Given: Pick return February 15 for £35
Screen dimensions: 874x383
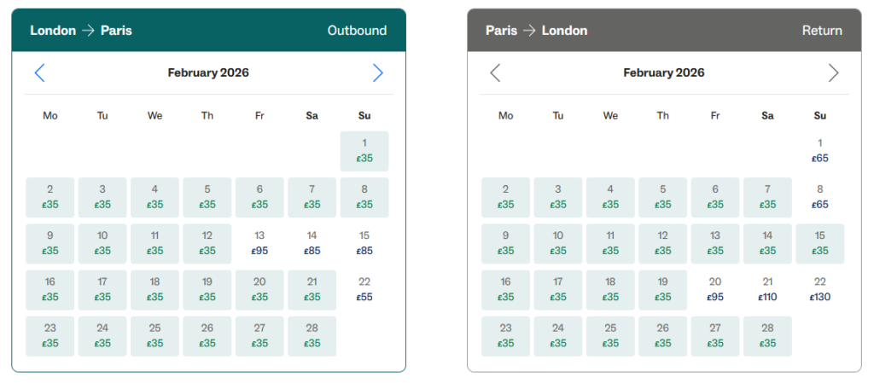Looking at the screenshot, I should (820, 244).
